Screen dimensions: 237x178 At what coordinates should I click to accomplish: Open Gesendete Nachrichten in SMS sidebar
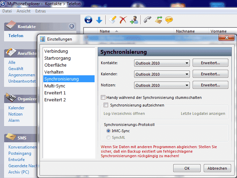(x=23, y=166)
